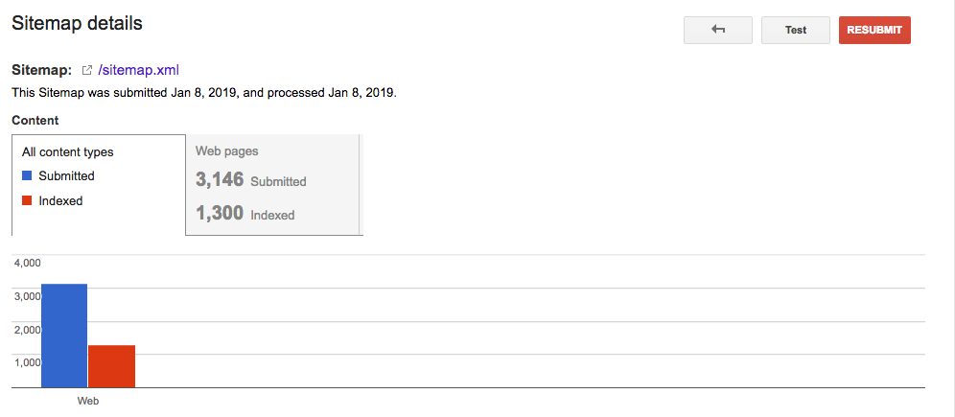Screen dimensions: 955x417
Task: Open the /sitemap.xml link
Action: [x=139, y=70]
